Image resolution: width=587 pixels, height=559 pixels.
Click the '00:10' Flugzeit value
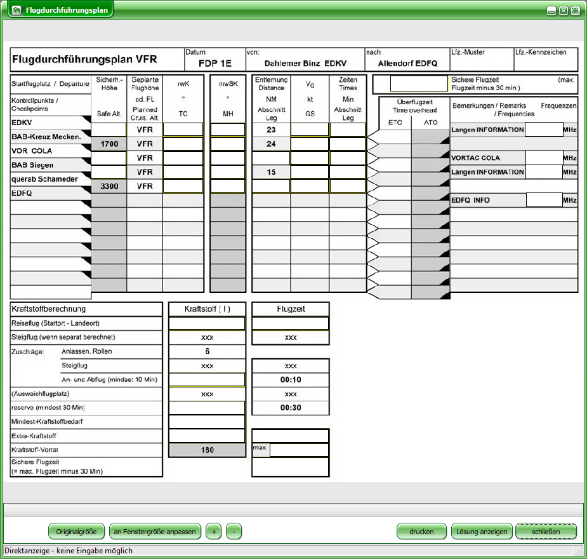291,379
